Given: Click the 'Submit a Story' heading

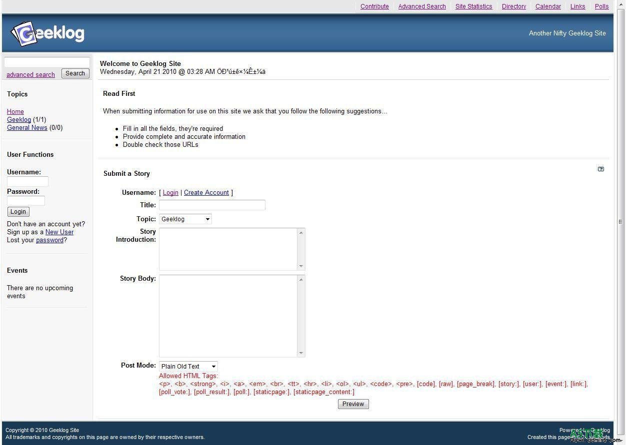Looking at the screenshot, I should coord(126,173).
